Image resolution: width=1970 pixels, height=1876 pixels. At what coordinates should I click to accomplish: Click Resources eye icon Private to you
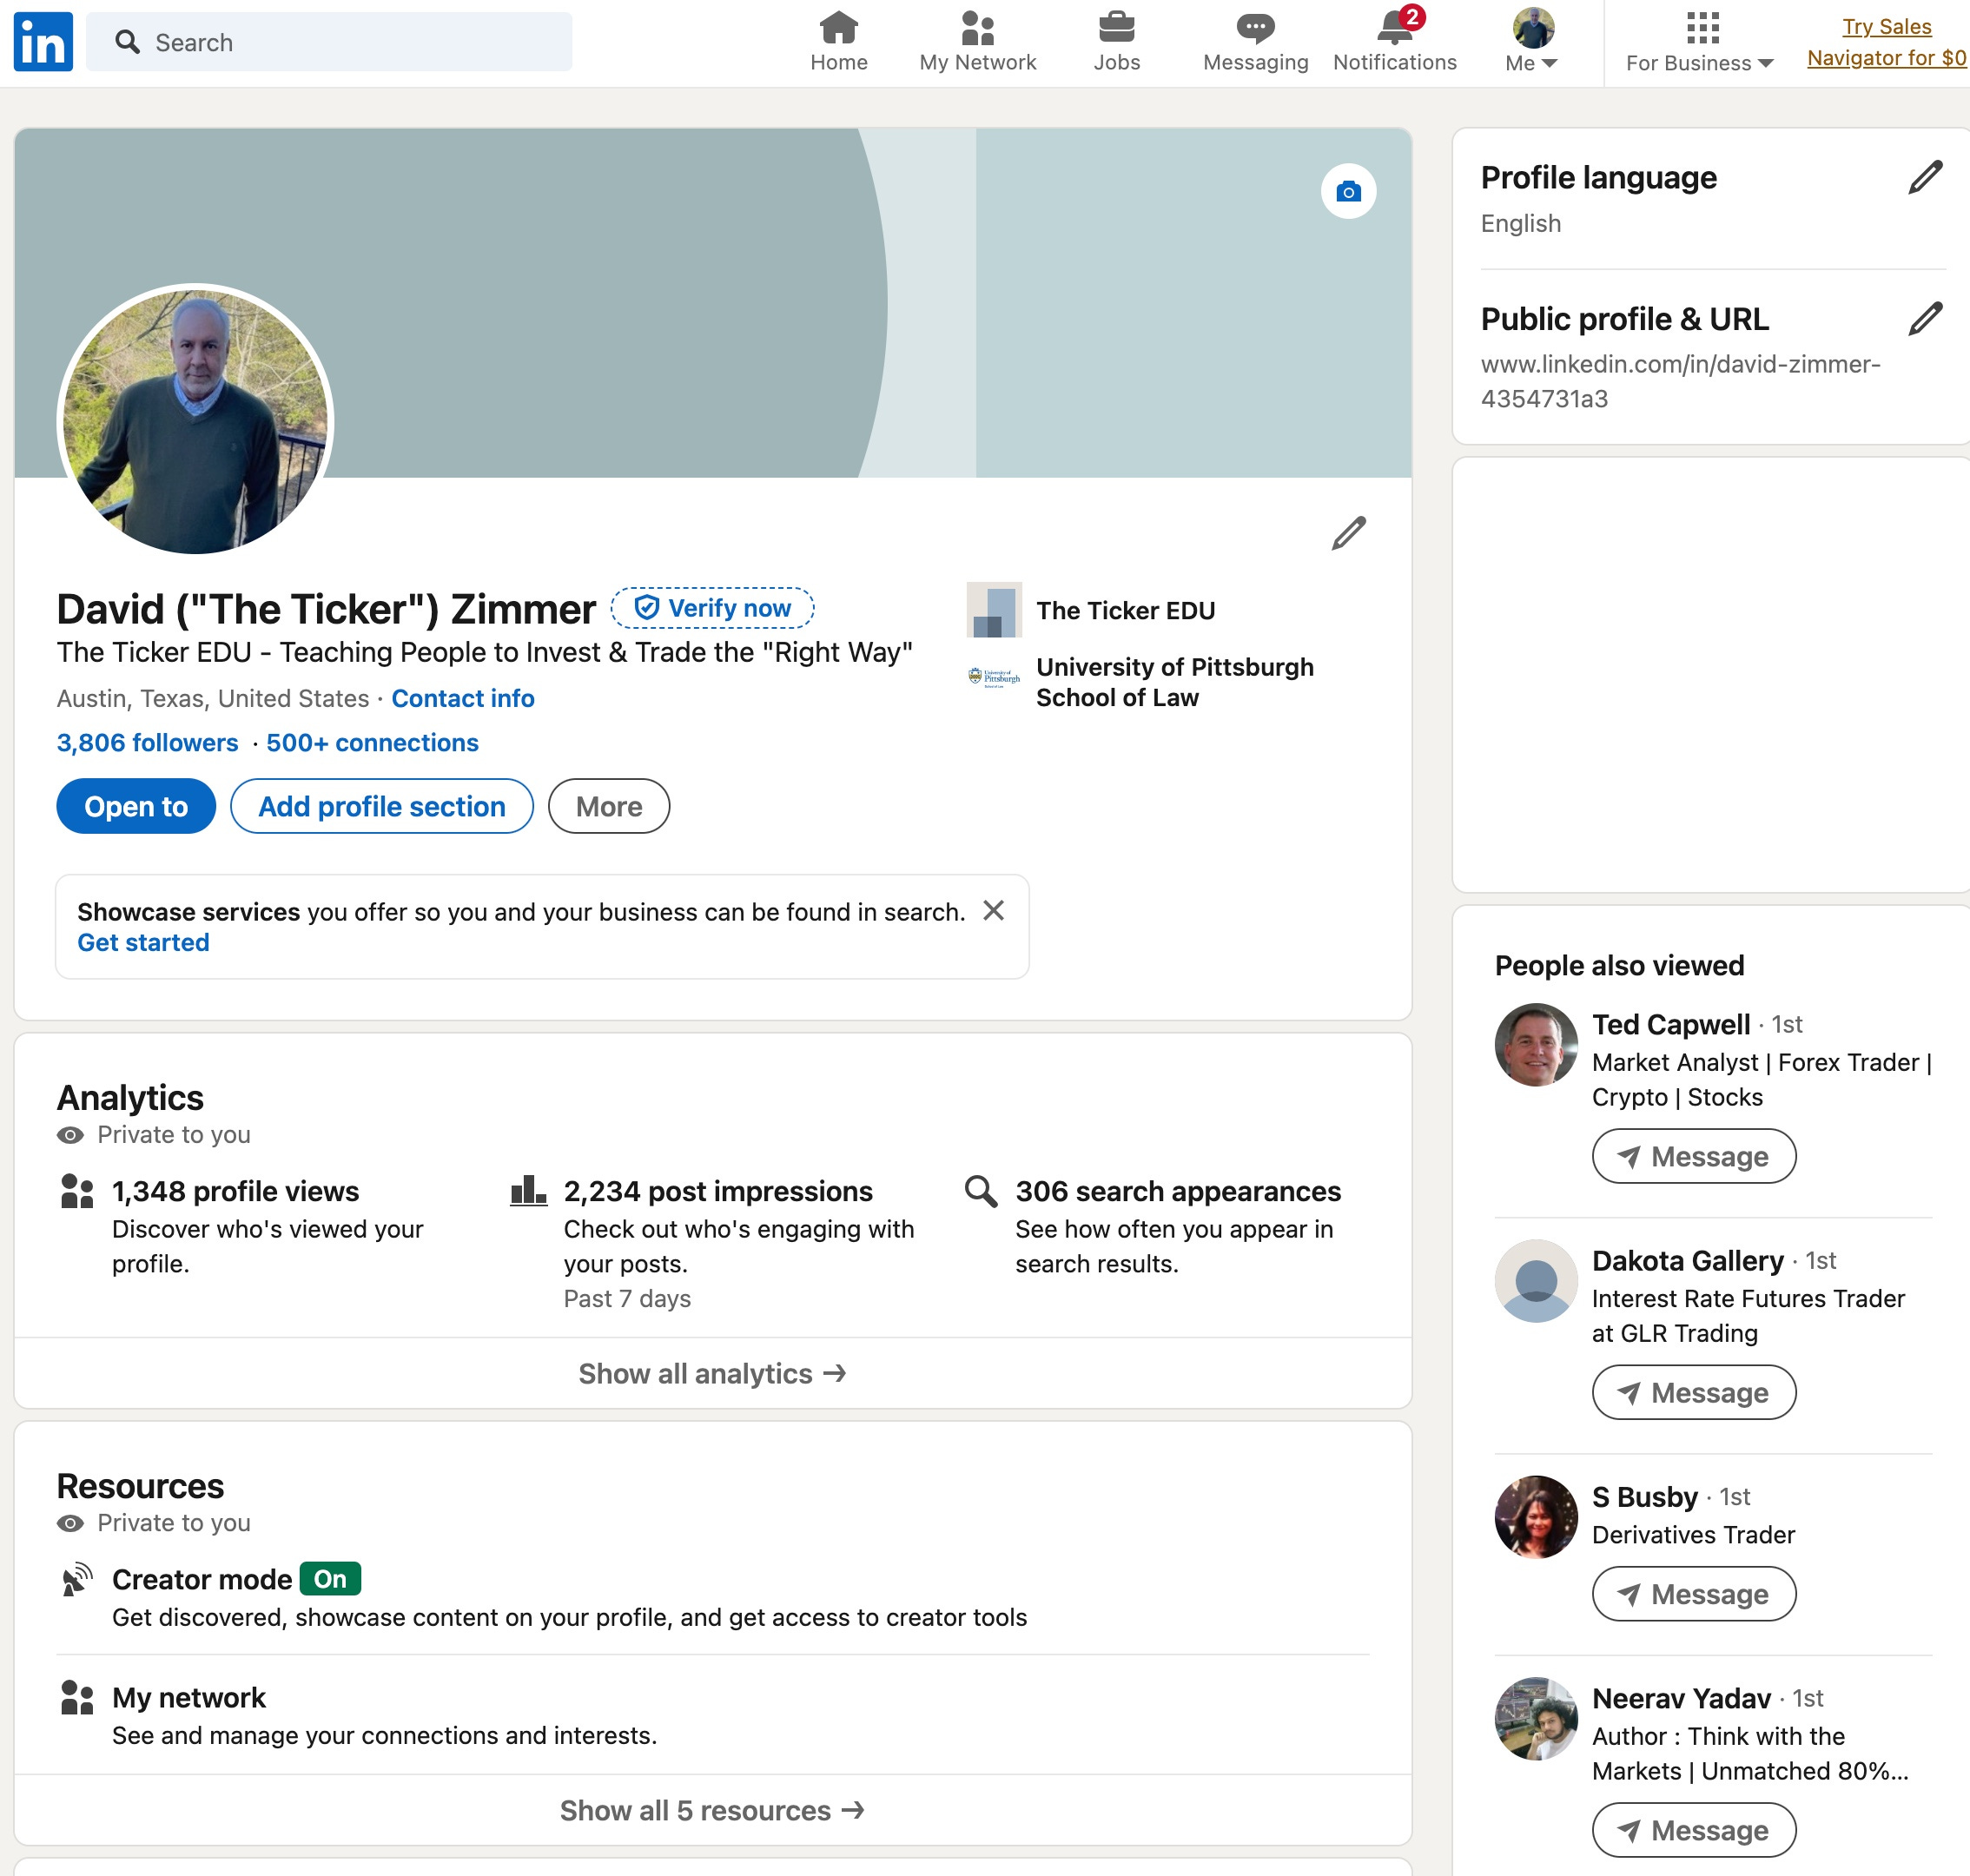pos(71,1523)
